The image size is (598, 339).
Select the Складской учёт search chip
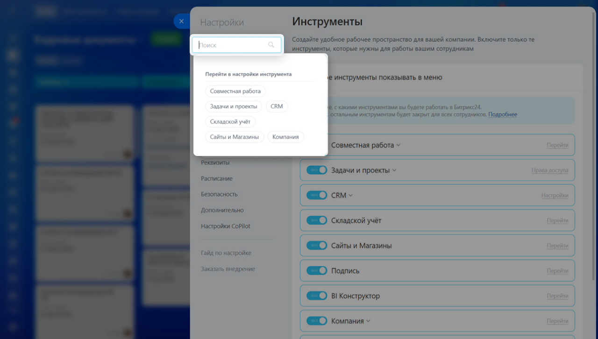[230, 121]
